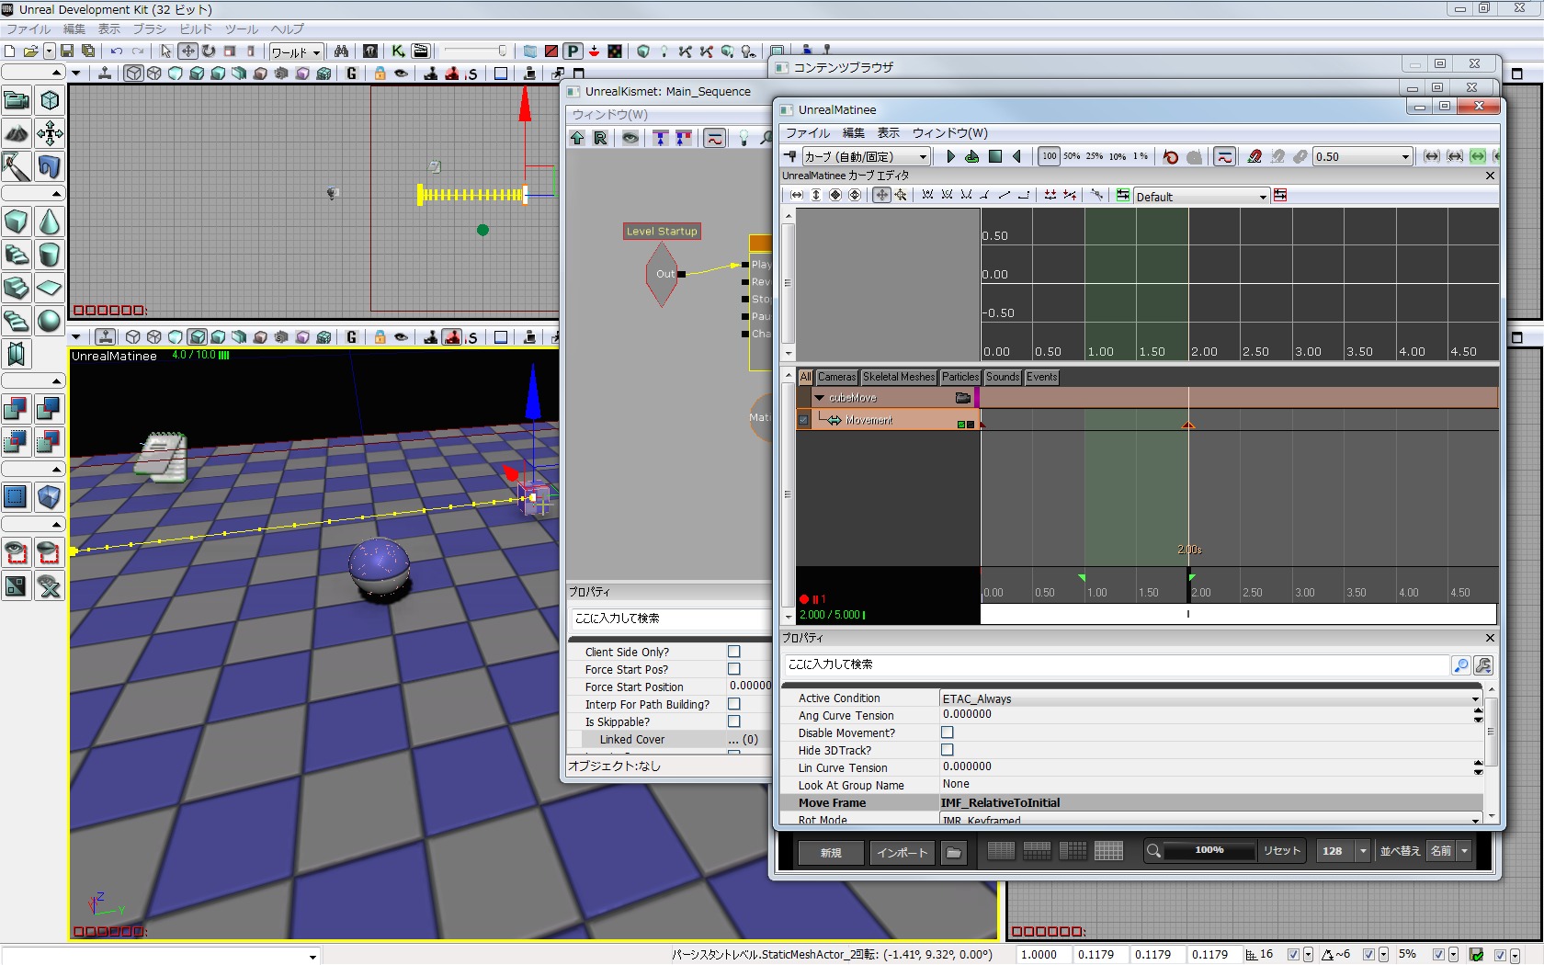
Task: Stop Matinee playback with the square button
Action: point(994,156)
